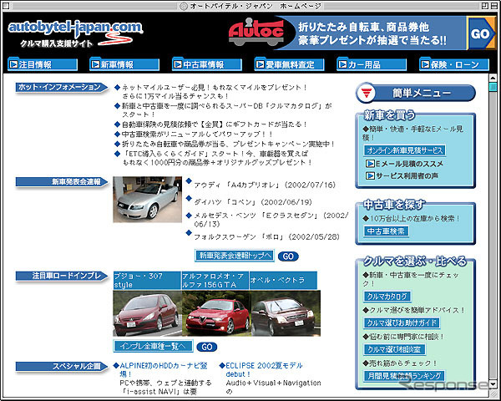
Task: Click GO button next to インプレ全車種一覧へ
Action: (207, 347)
